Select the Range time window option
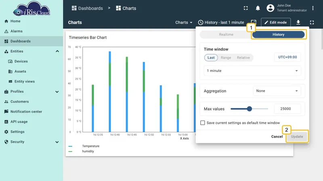This screenshot has height=181, width=323. click(x=226, y=58)
